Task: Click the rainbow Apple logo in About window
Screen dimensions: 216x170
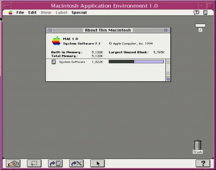Action: tap(56, 41)
